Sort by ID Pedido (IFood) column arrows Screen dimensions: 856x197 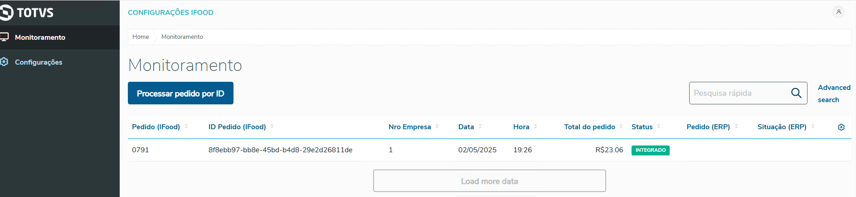(272, 127)
